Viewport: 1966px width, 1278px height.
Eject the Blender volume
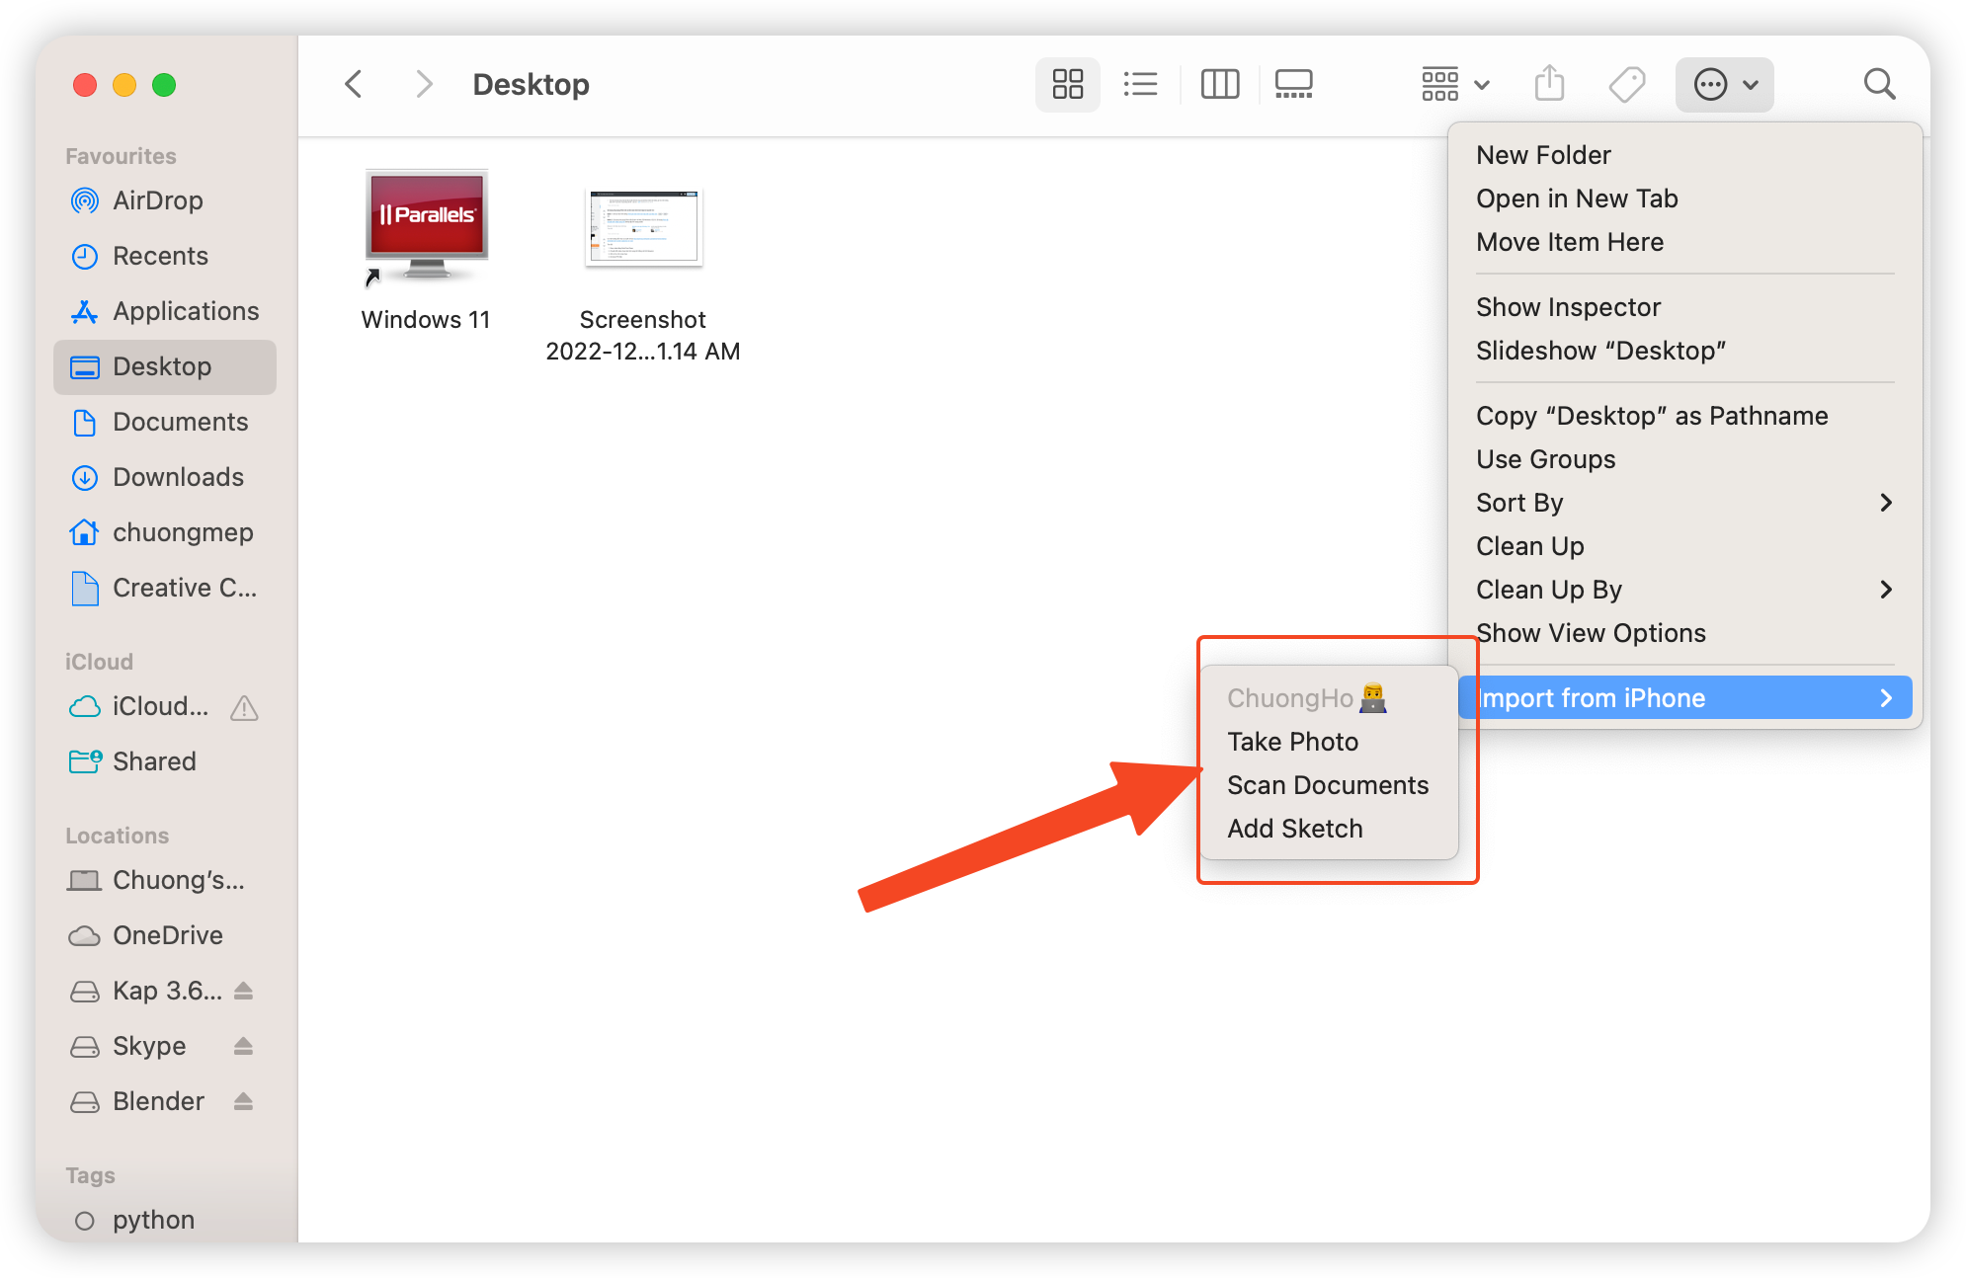pyautogui.click(x=243, y=1101)
